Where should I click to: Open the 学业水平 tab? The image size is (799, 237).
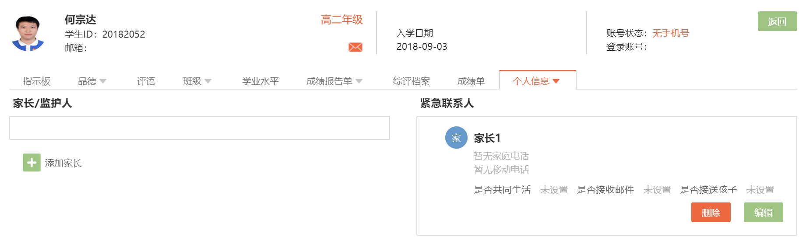[x=260, y=81]
